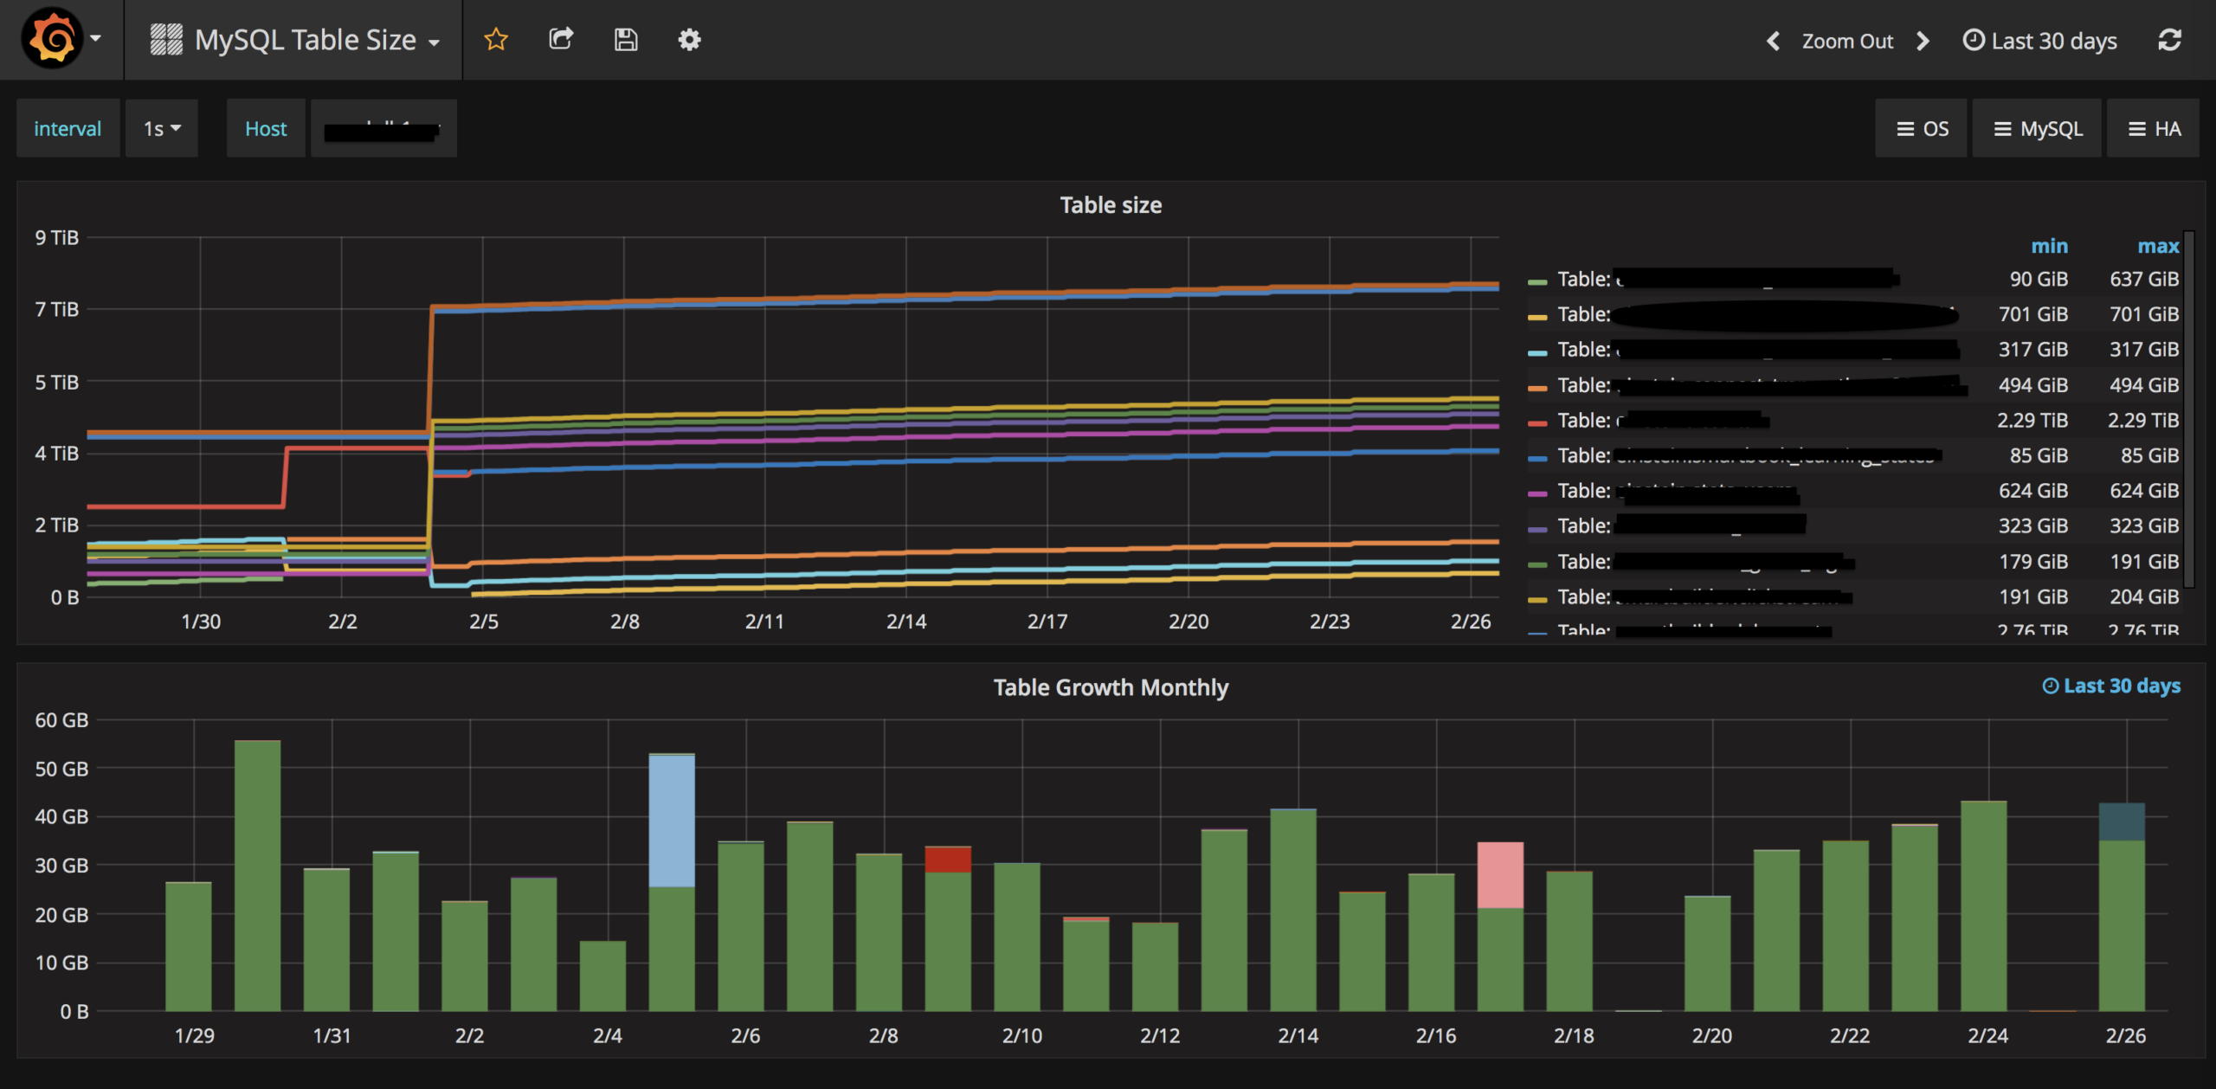The height and width of the screenshot is (1089, 2216).
Task: Open the 1s interval dropdown
Action: point(162,128)
